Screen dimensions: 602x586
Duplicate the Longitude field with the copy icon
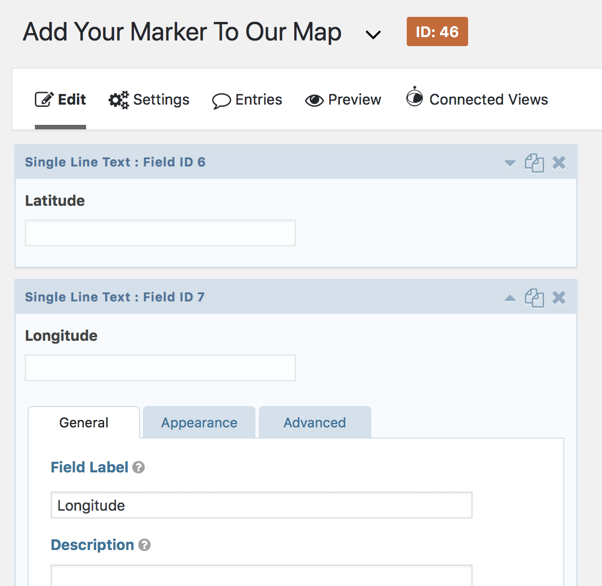point(534,297)
